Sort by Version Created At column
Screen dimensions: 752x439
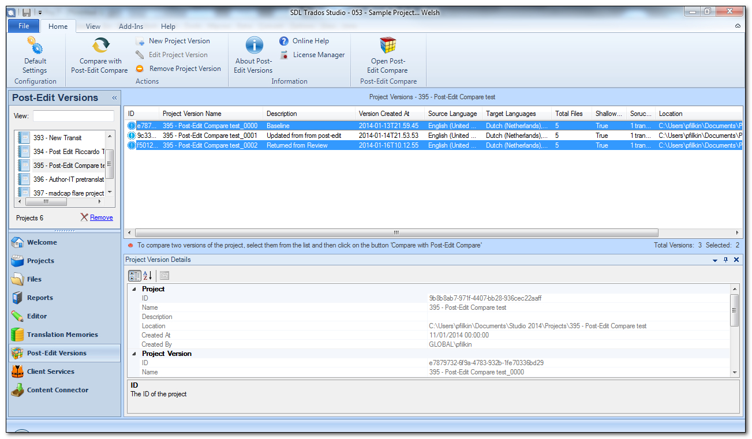390,114
